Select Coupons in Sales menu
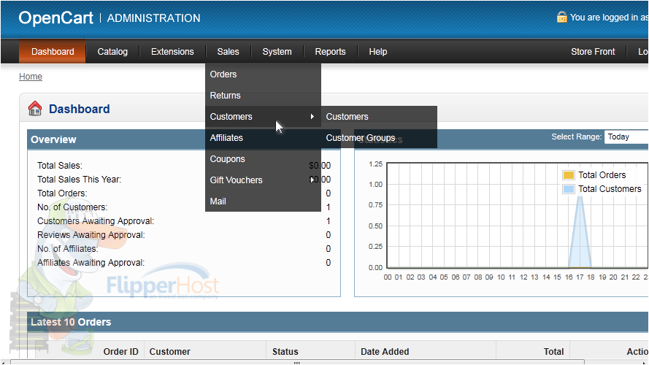This screenshot has width=649, height=365. pyautogui.click(x=263, y=159)
